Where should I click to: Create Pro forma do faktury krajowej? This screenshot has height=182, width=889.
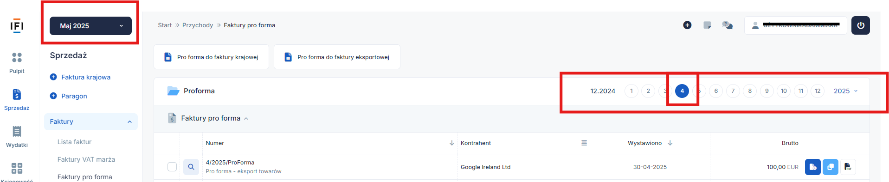pos(211,57)
